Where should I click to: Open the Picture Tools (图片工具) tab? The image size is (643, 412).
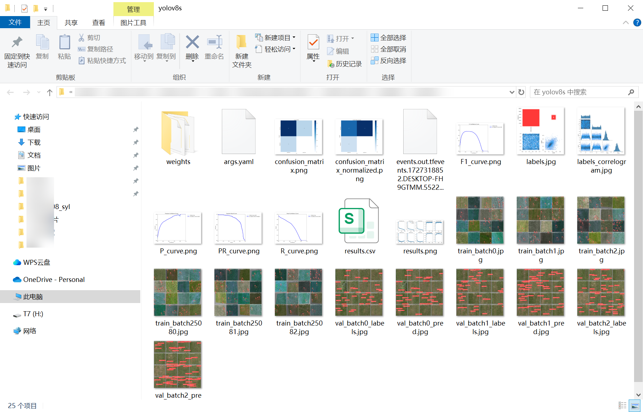133,23
